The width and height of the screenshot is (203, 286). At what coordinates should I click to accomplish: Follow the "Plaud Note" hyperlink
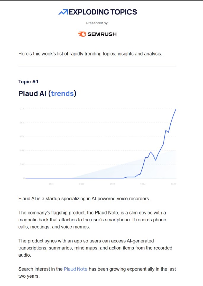click(x=76, y=269)
